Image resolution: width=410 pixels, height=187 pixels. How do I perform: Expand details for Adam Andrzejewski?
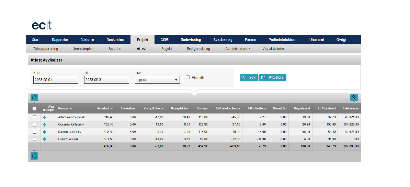click(45, 117)
